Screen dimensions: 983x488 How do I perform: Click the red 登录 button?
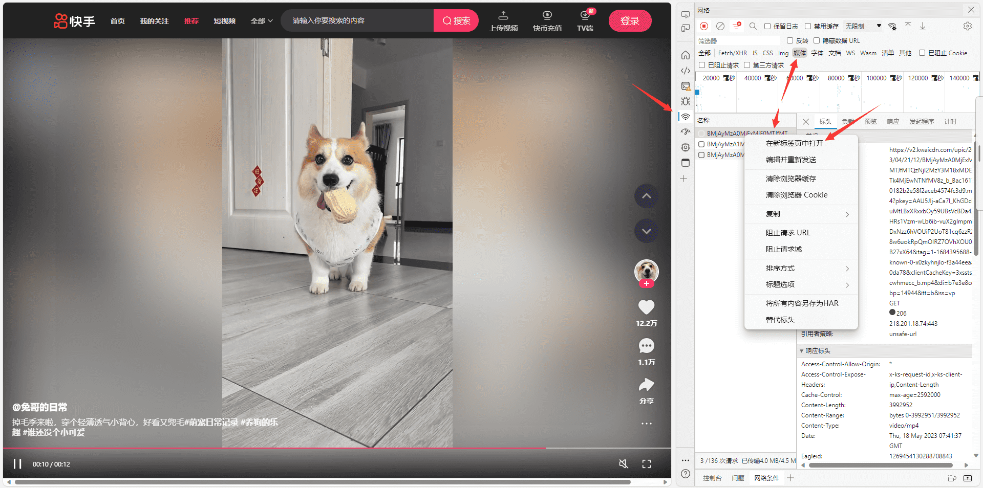tap(630, 21)
